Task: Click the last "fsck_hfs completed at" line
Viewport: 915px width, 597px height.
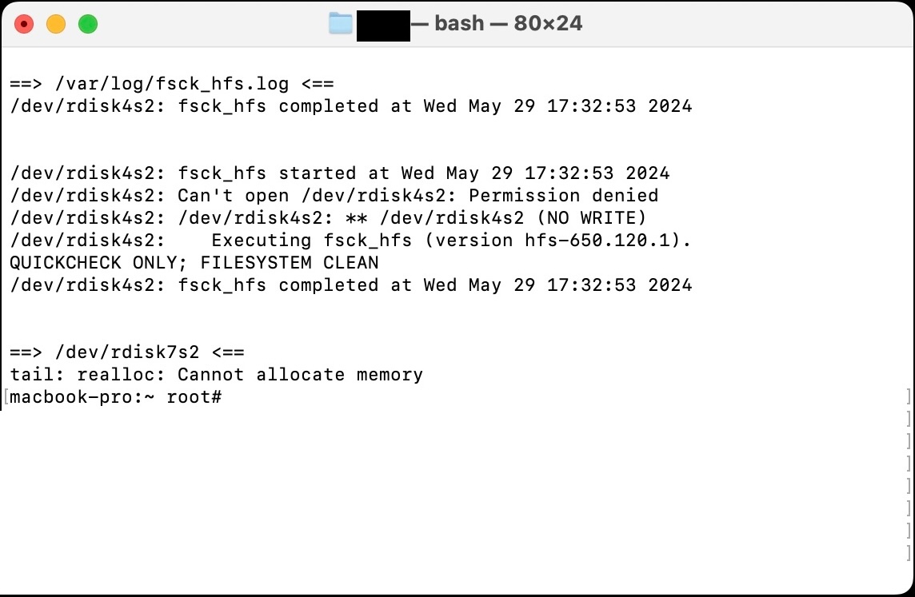Action: click(351, 285)
